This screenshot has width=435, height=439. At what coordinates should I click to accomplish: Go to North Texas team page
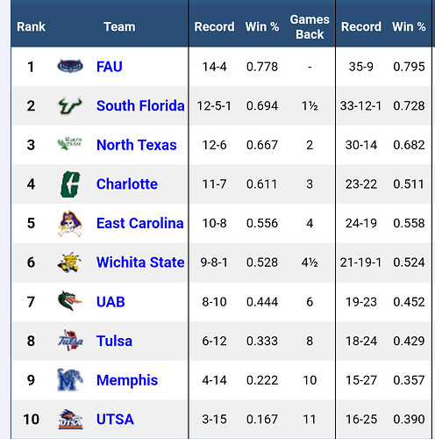[x=137, y=145]
